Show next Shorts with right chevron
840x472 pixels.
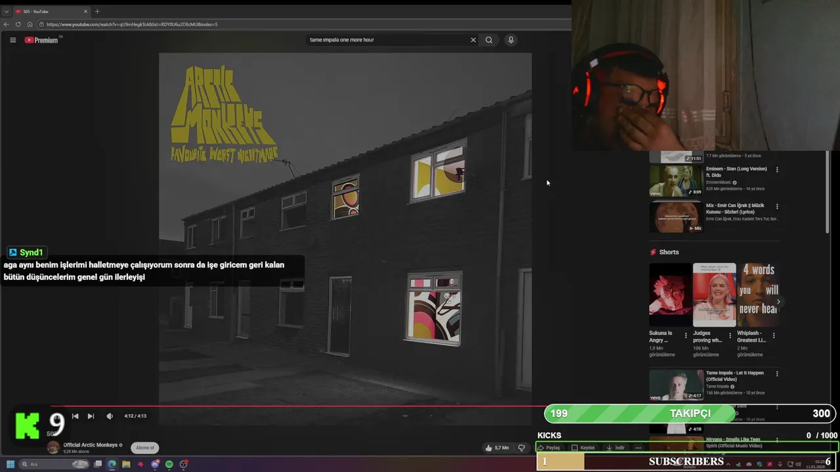click(778, 302)
